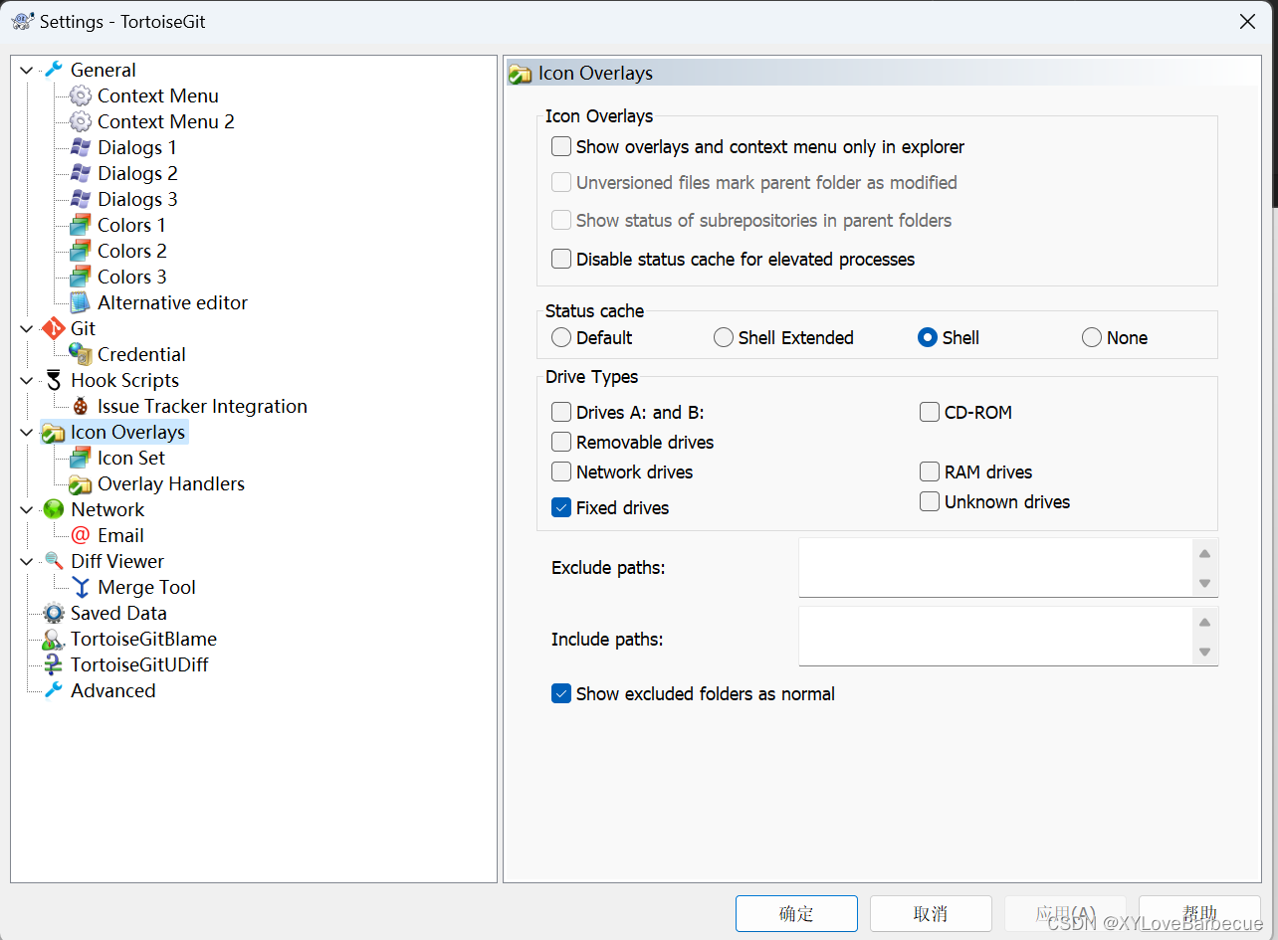Click the Colors 3 palette icon
Screen dimensions: 1278x940
tap(81, 277)
